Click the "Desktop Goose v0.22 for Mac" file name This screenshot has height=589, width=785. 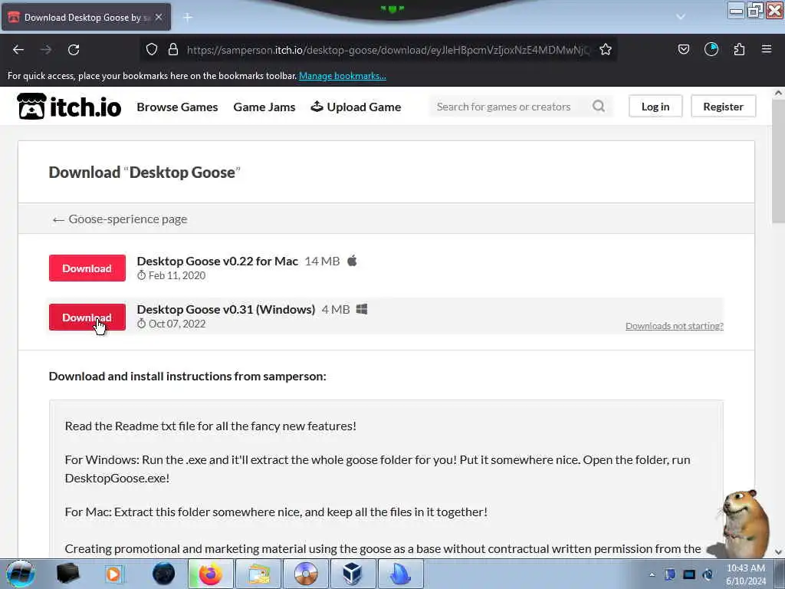(x=217, y=261)
